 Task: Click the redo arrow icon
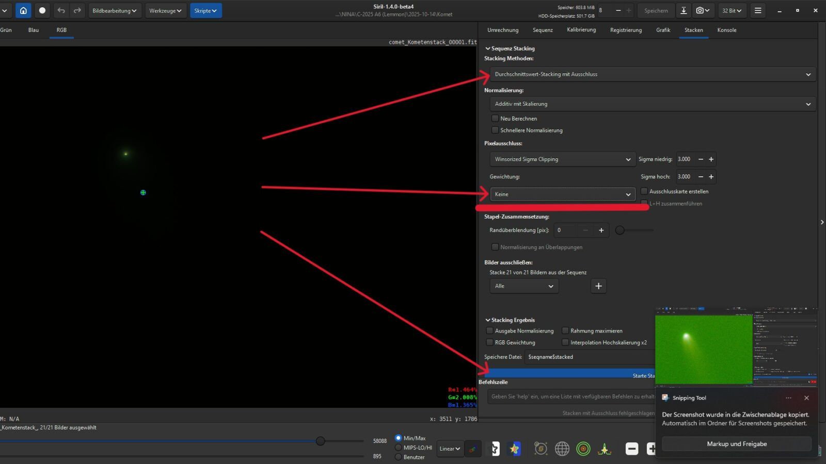pos(77,10)
